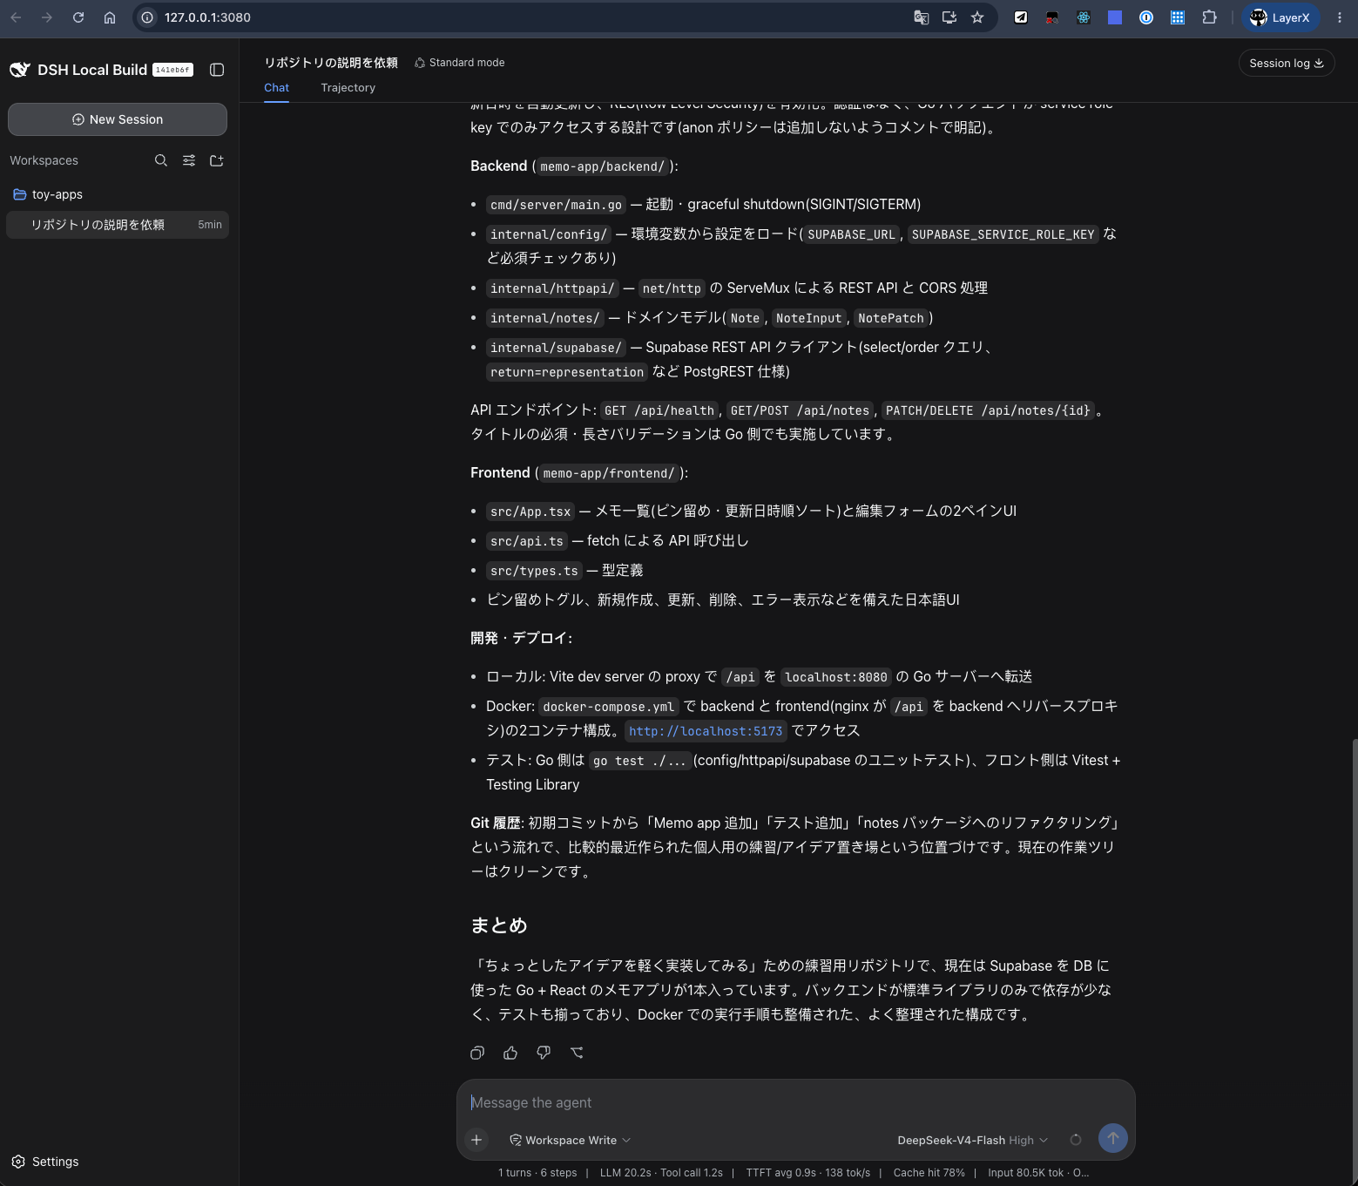The image size is (1358, 1186).
Task: Bookmark this page with the star
Action: click(x=977, y=17)
